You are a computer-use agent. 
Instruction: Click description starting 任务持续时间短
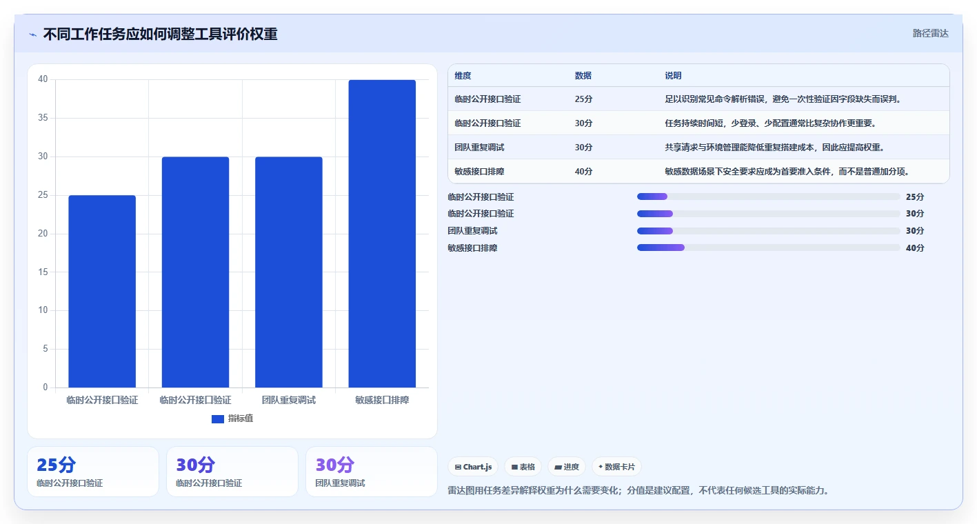tap(770, 123)
